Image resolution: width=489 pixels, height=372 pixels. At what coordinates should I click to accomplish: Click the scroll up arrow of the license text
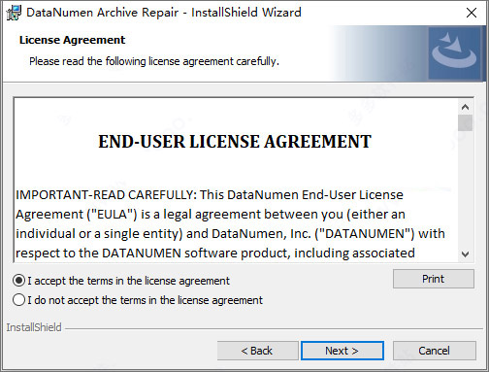coord(465,107)
